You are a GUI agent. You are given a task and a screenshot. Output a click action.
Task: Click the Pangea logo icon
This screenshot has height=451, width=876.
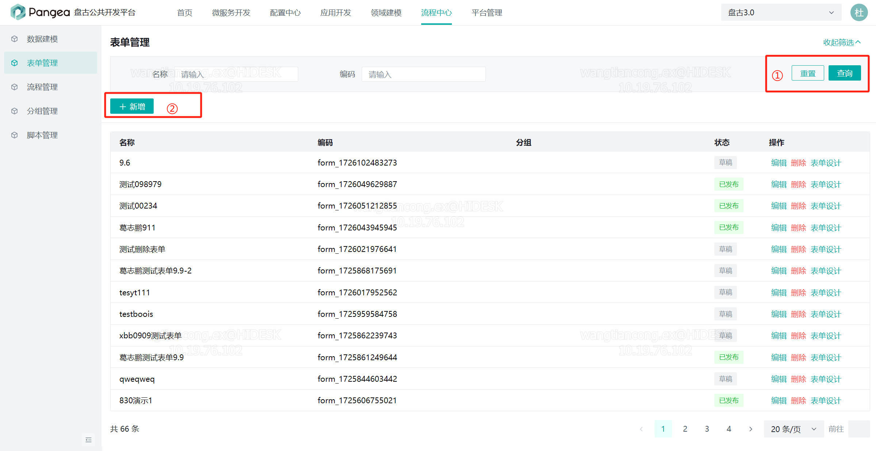18,12
